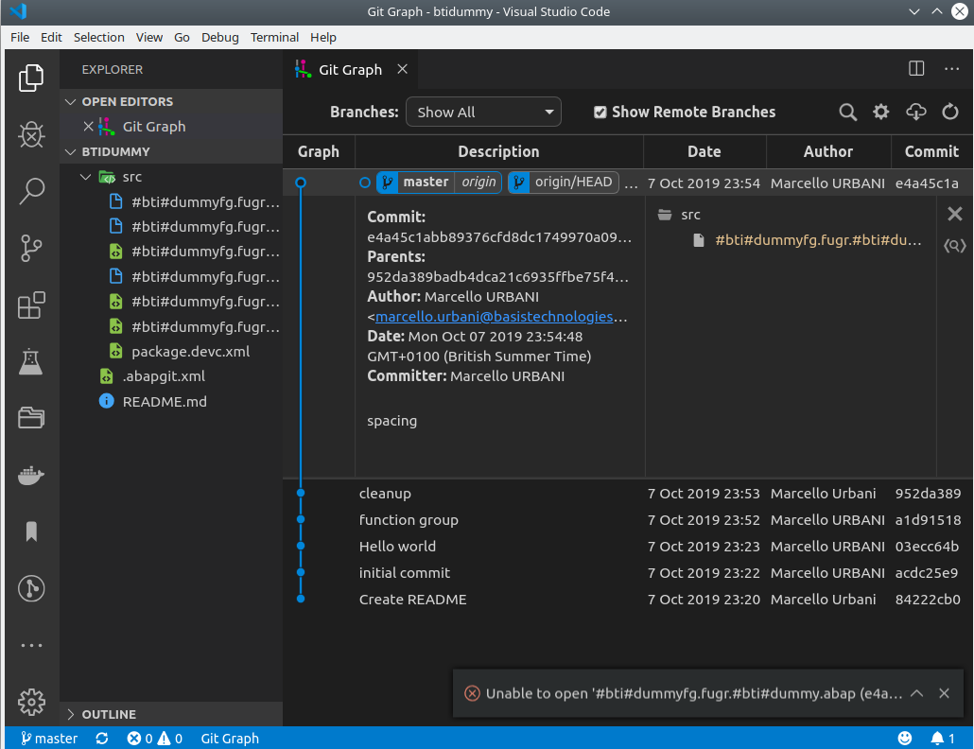The image size is (974, 749).
Task: Open the Git circle icon in activity bar
Action: point(31,588)
